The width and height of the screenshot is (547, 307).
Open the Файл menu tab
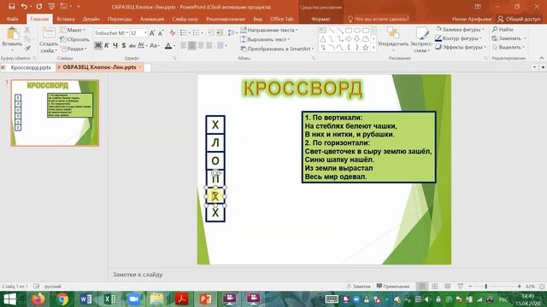point(12,19)
